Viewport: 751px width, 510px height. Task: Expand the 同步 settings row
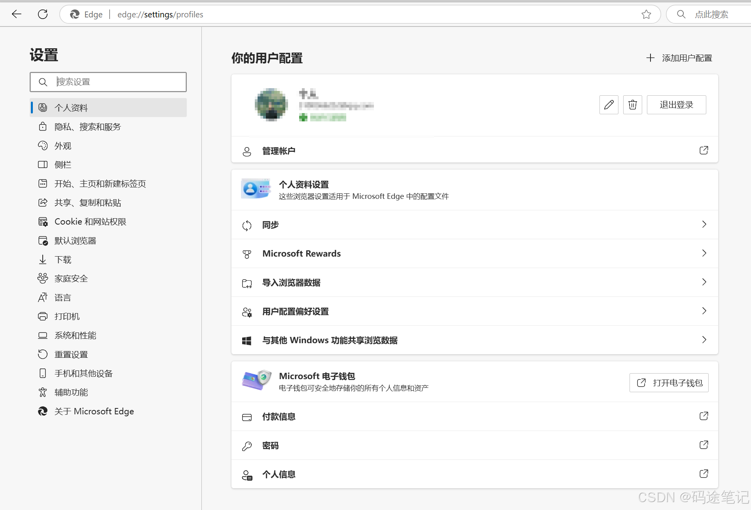(x=474, y=225)
